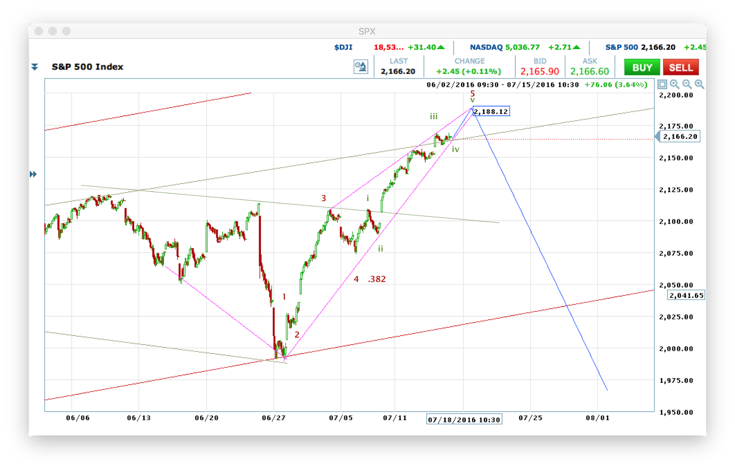735x470 pixels.
Task: Click the date range text above the chart
Action: pyautogui.click(x=501, y=84)
